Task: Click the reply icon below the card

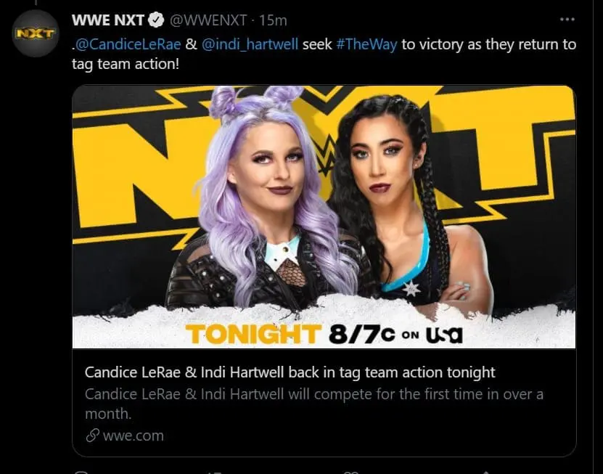Action: (81, 472)
